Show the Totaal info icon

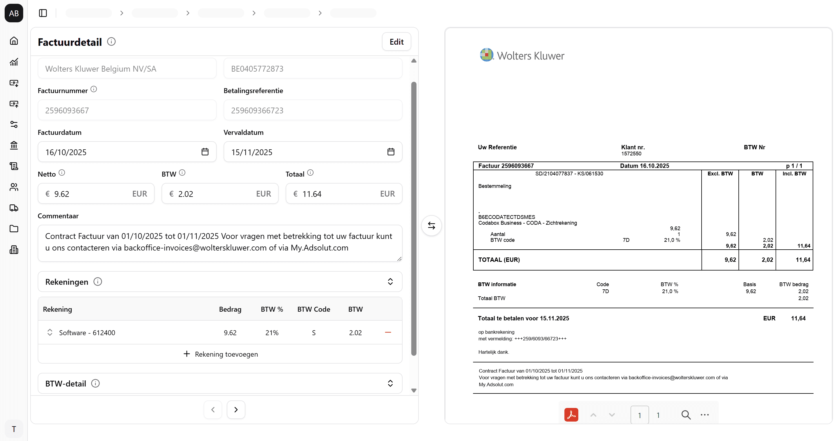[x=310, y=173]
